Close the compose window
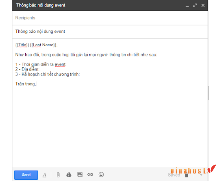216x181 pixels. coord(203,5)
